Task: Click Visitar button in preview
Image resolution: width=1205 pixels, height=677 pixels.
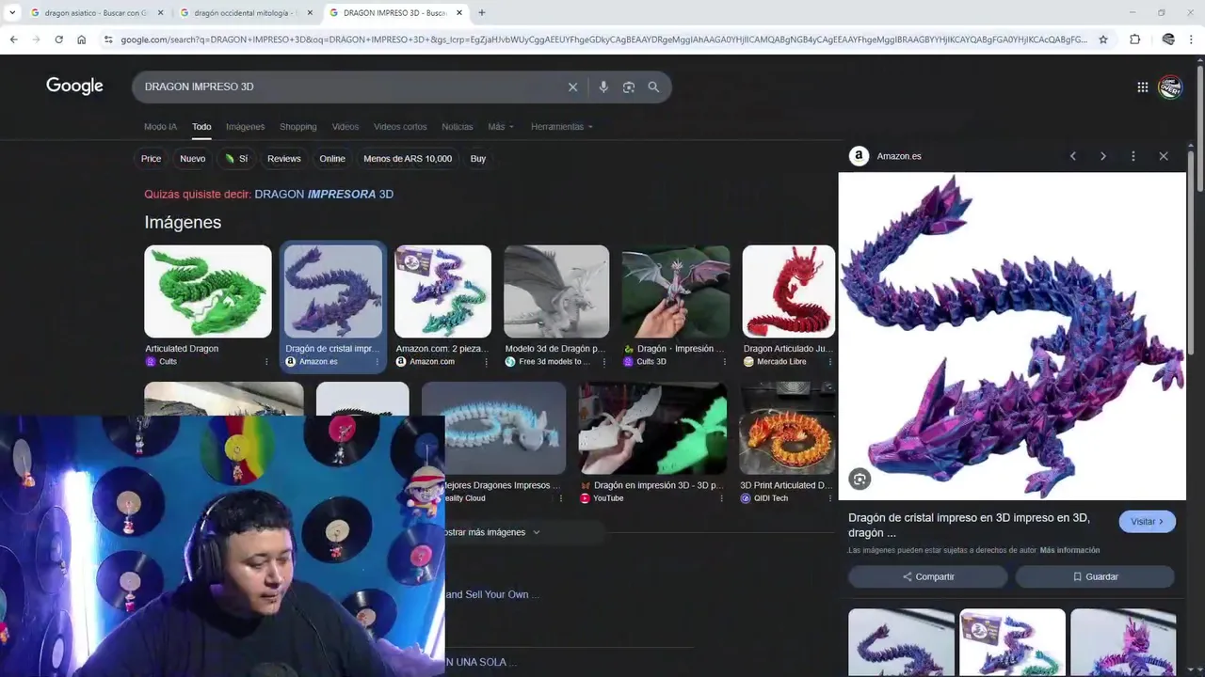Action: [1147, 522]
